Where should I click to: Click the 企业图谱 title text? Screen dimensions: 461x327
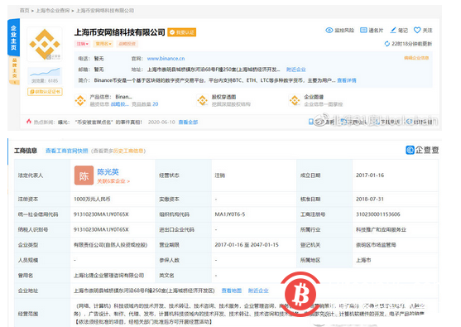[x=314, y=97]
